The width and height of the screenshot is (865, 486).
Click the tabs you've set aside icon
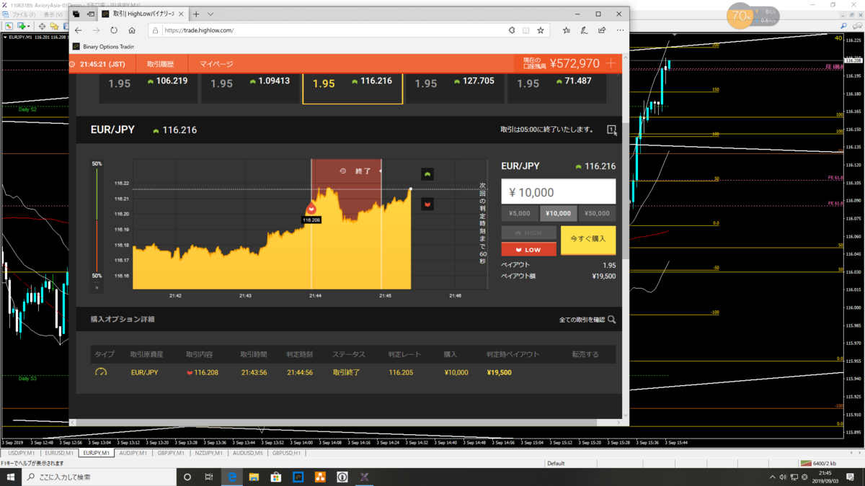[76, 14]
